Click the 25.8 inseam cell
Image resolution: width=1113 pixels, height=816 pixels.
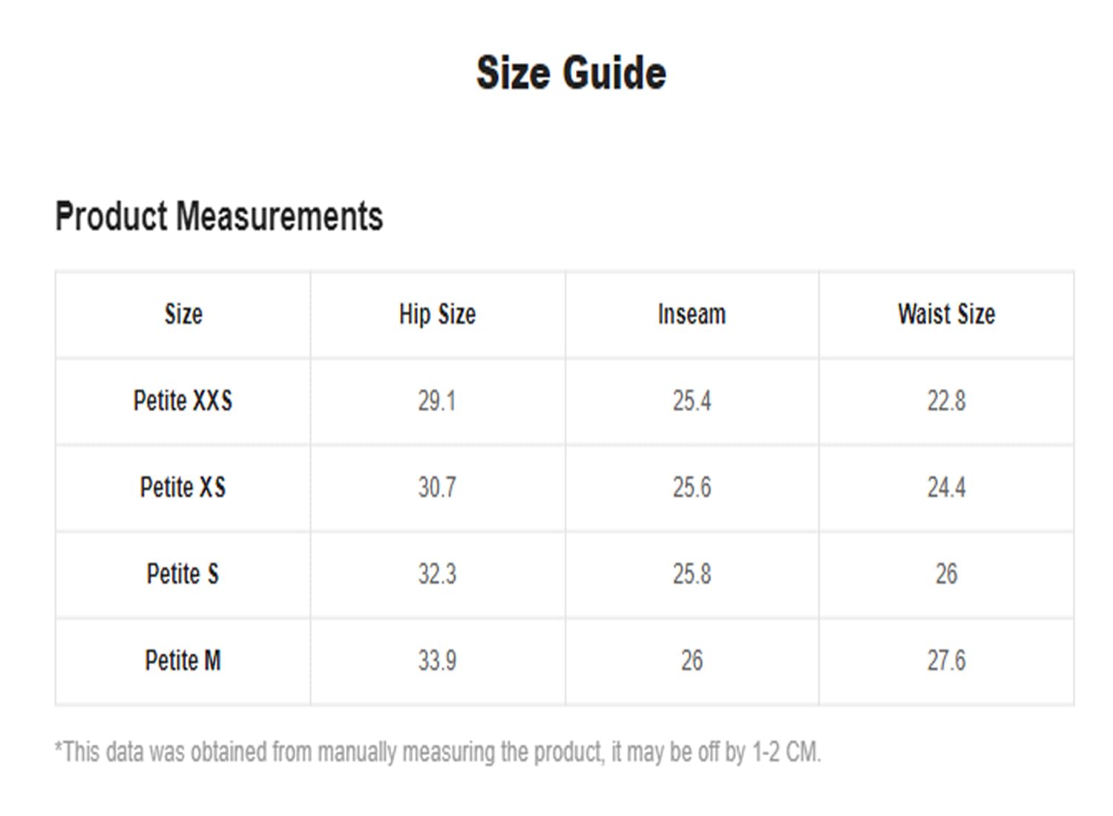[x=692, y=574]
